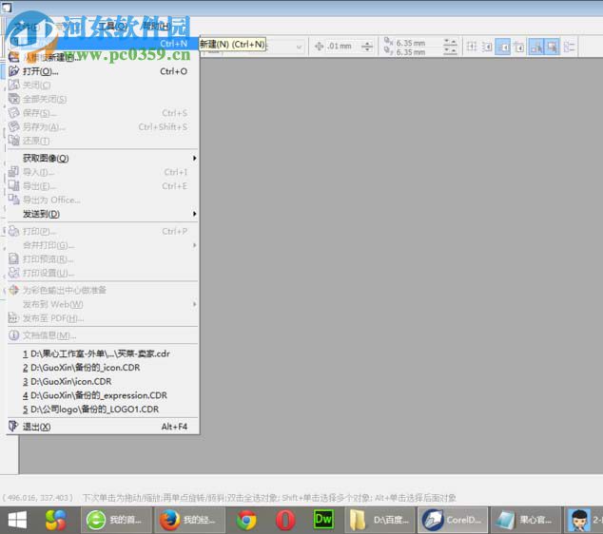
Task: Adjust the nudge offset stepper arrows
Action: point(367,47)
